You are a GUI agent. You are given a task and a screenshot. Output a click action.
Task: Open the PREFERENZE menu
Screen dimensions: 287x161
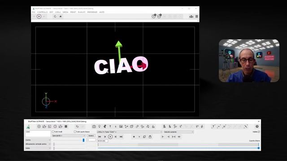click(92, 12)
